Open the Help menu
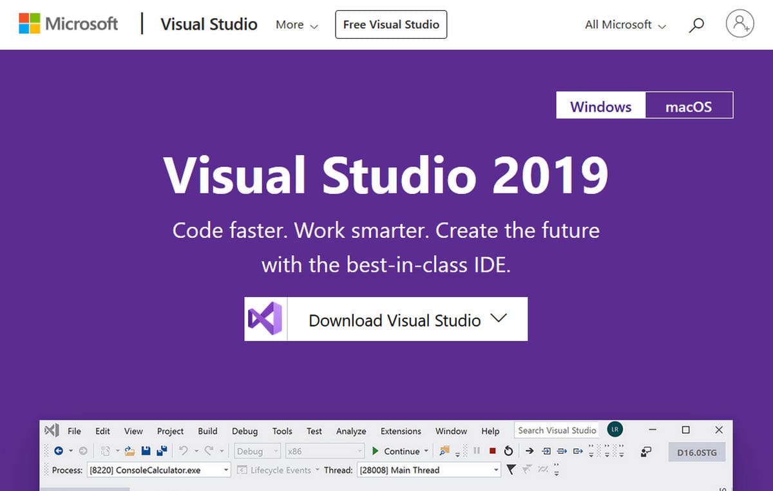Screen dimensions: 773x491 tap(490, 431)
